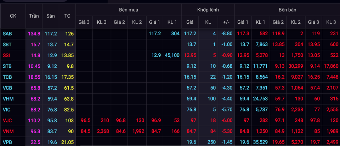340x146 pixels.
Task: Select VIC sell volume 2,238
Action: pos(297,110)
